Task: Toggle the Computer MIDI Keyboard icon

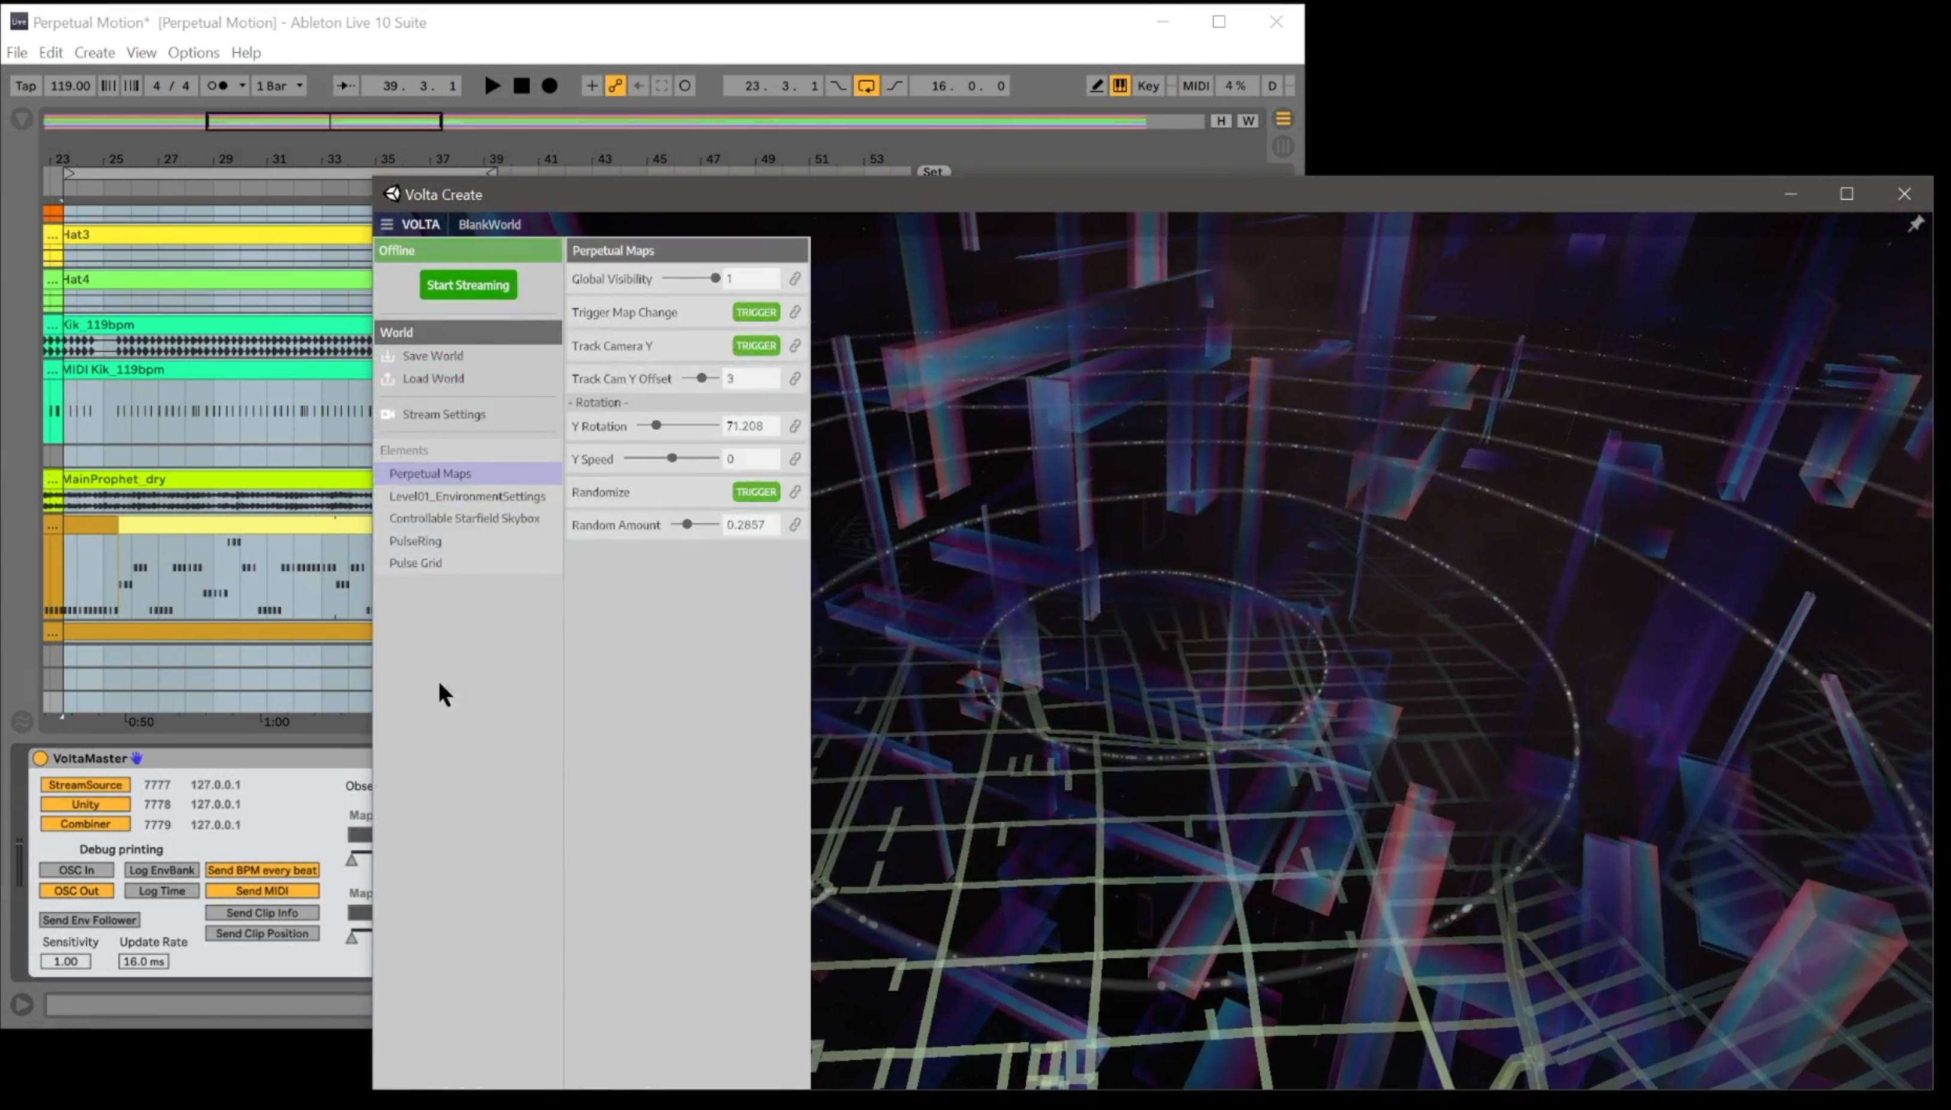Action: (1120, 86)
